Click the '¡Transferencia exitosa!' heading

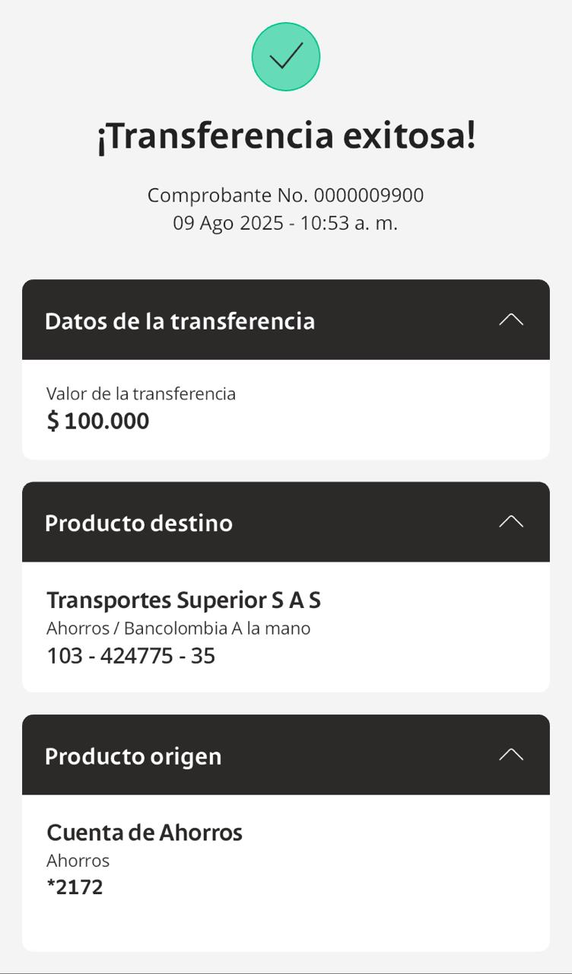tap(286, 137)
